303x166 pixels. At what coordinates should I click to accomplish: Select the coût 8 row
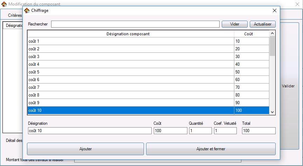[x=148, y=95]
